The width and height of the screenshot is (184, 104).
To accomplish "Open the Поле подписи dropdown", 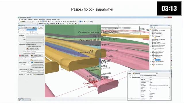I will point(33,72).
